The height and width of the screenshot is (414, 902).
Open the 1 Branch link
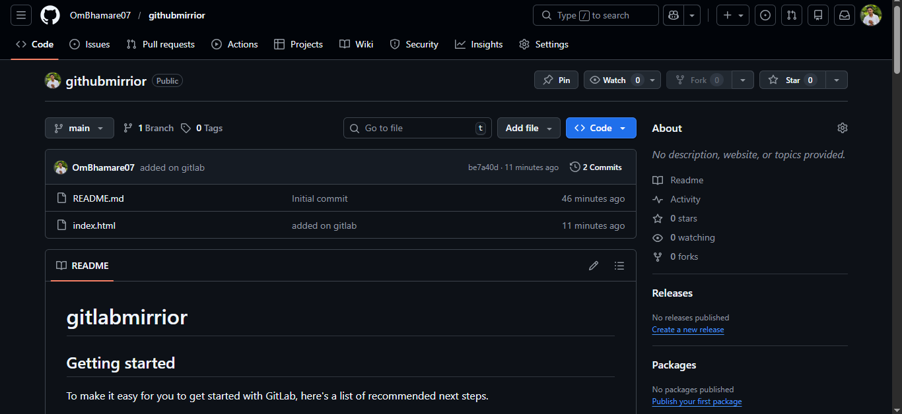(x=149, y=128)
